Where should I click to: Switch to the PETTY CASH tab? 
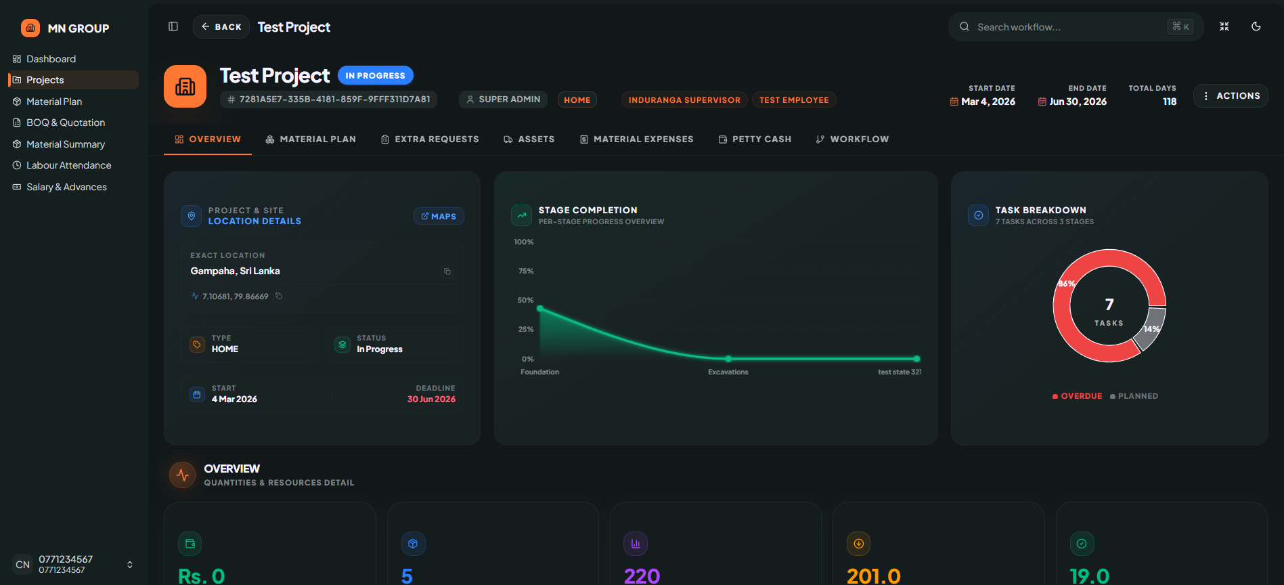click(x=755, y=139)
